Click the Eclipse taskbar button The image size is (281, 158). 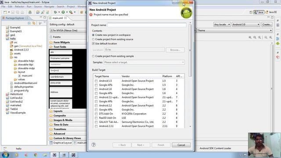point(54,155)
